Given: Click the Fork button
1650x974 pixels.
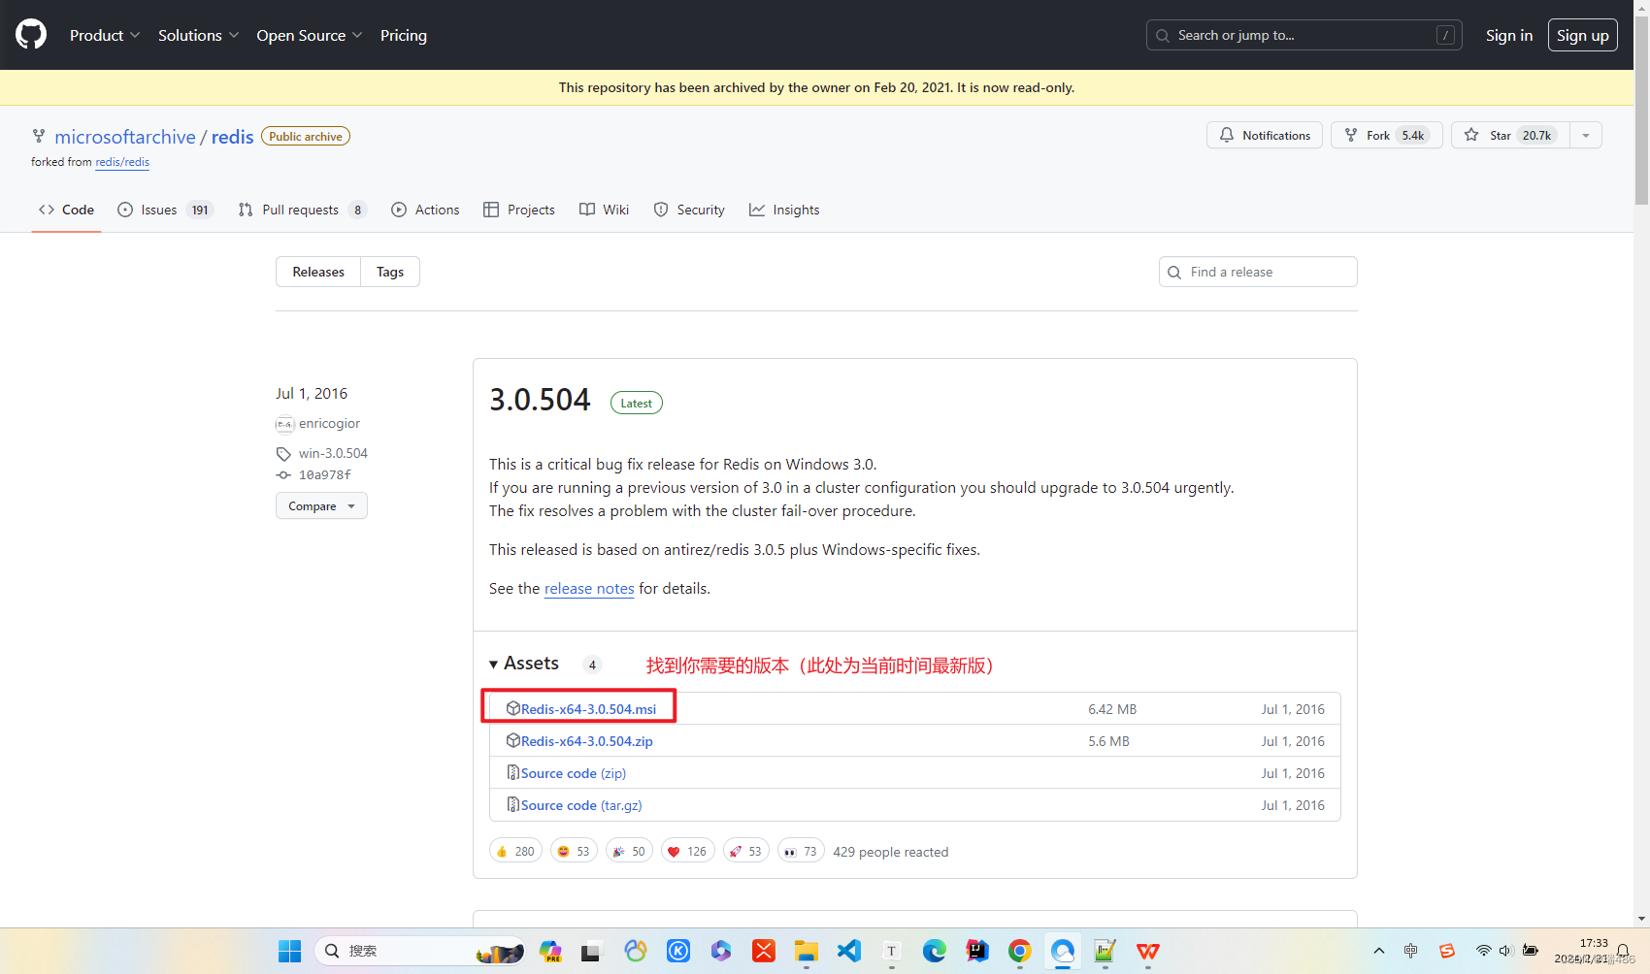Looking at the screenshot, I should click(1386, 135).
